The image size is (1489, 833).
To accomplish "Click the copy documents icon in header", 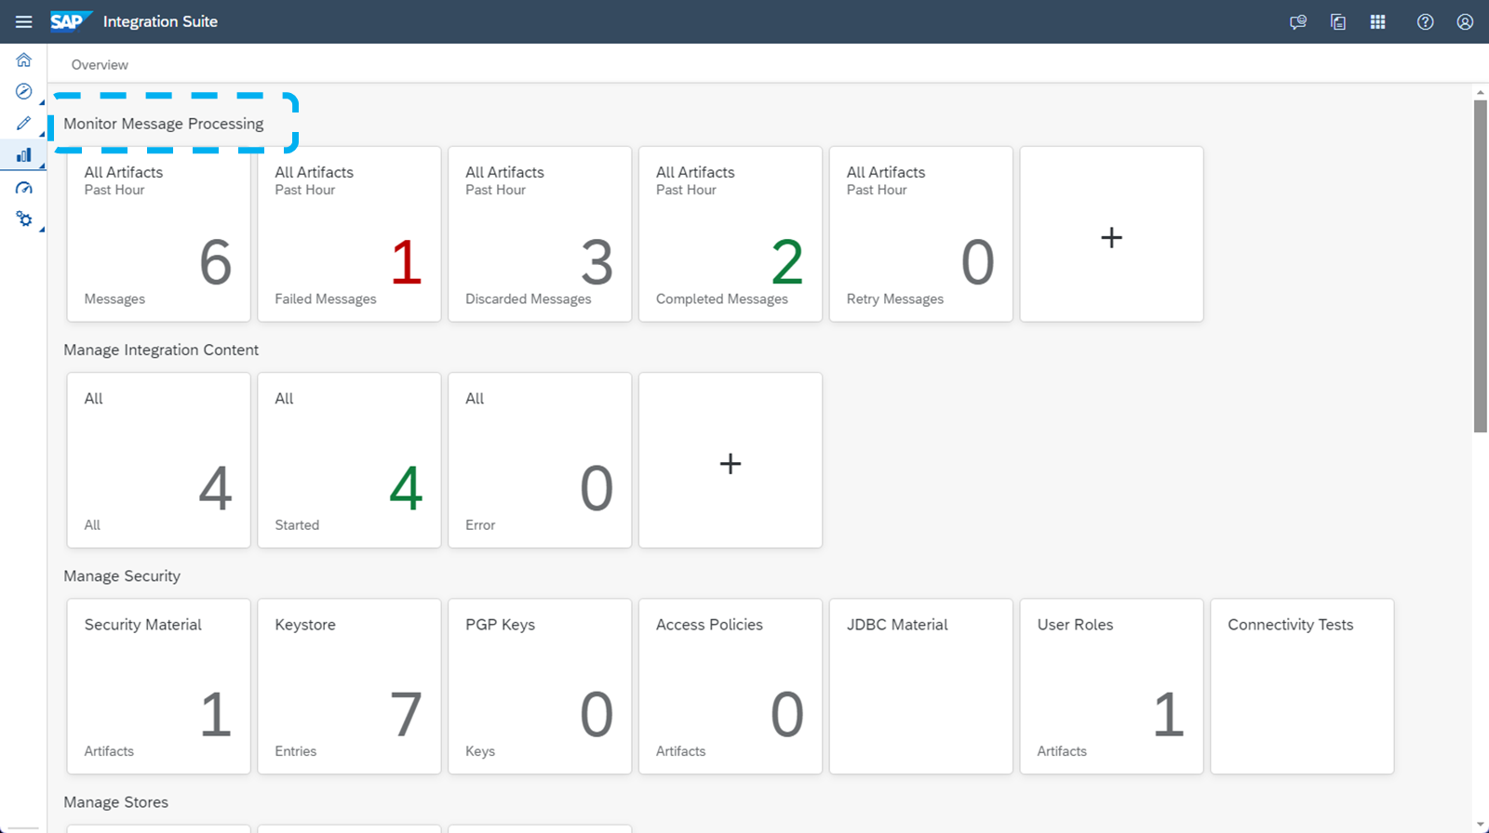I will tap(1338, 22).
